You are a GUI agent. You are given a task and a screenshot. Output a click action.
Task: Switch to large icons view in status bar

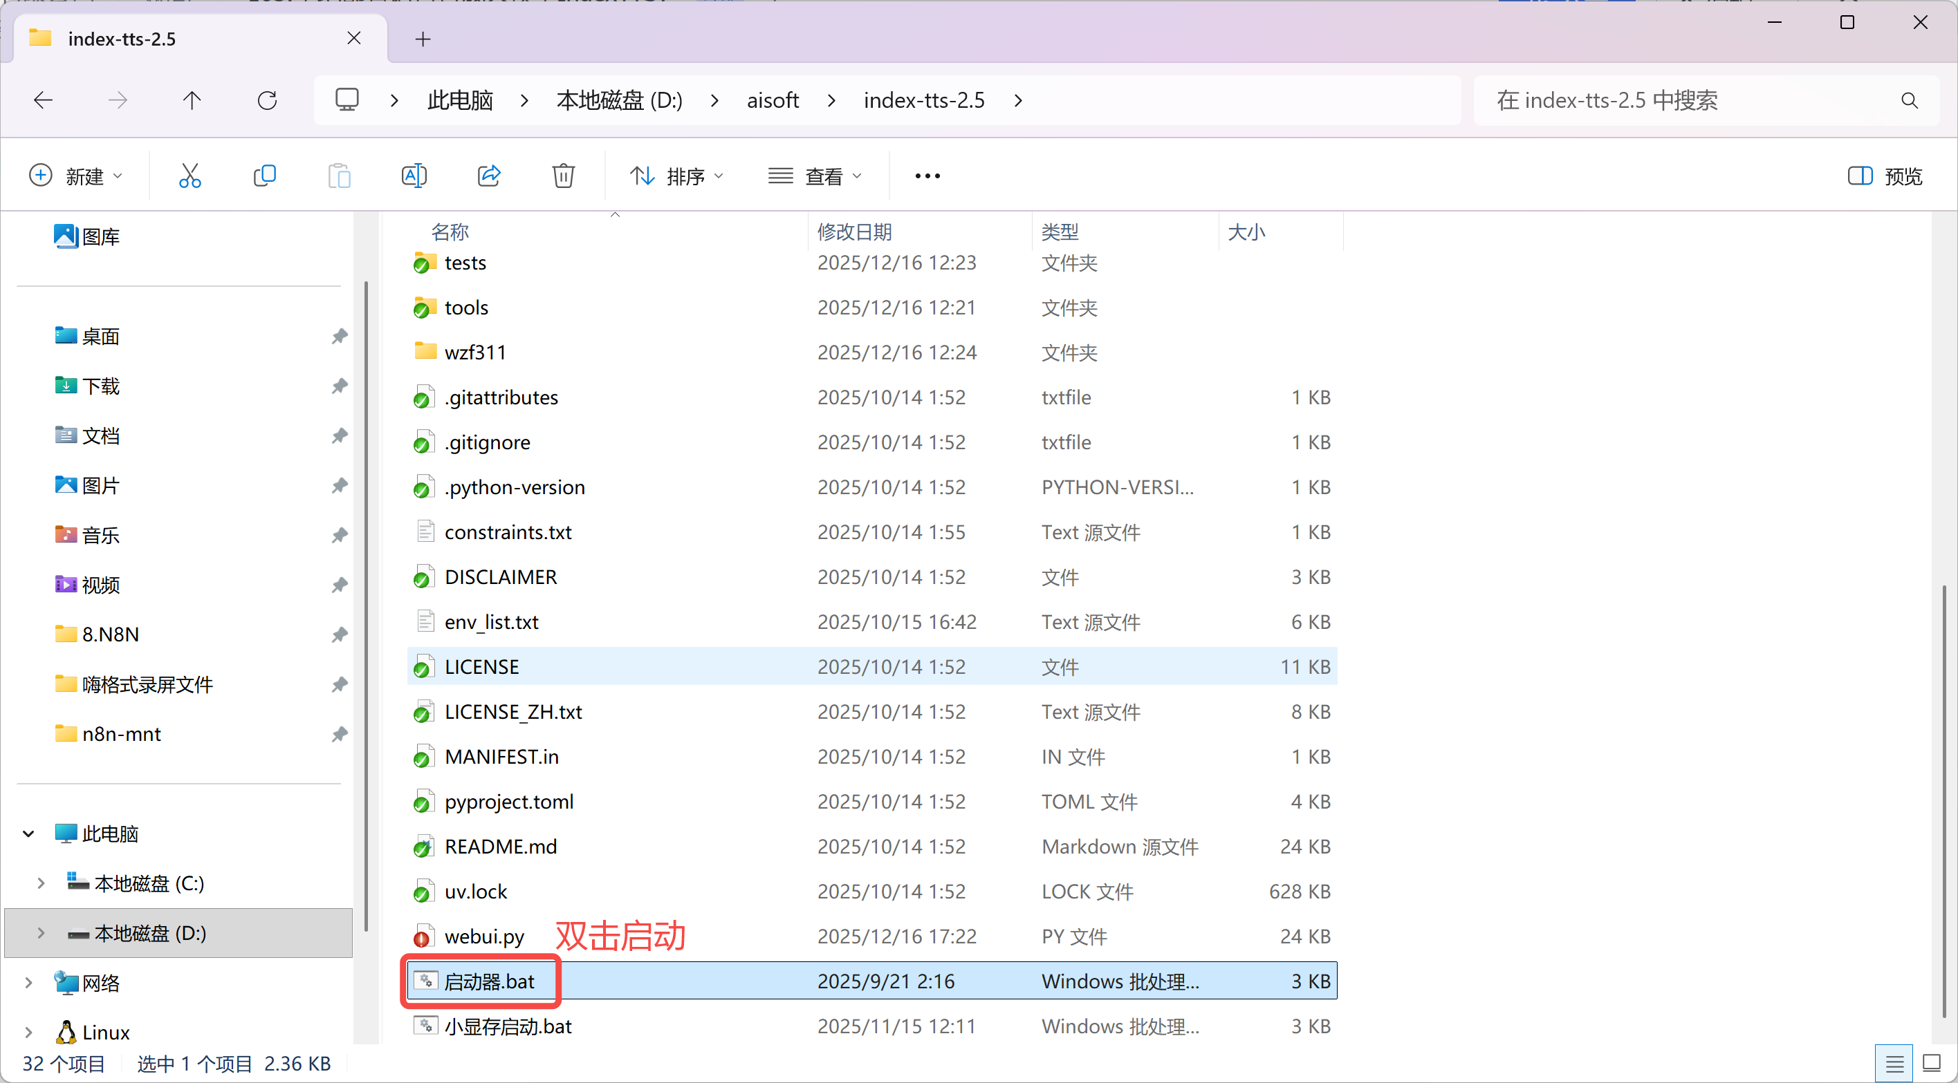(1932, 1063)
